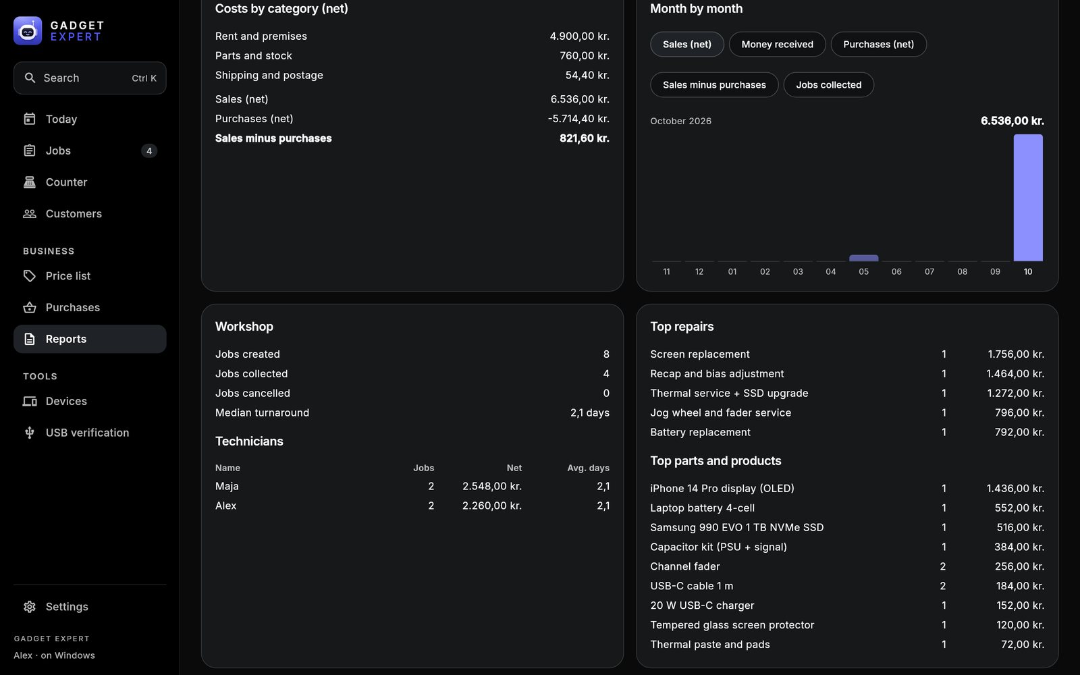Open the Settings label
The height and width of the screenshot is (675, 1080).
tap(67, 607)
